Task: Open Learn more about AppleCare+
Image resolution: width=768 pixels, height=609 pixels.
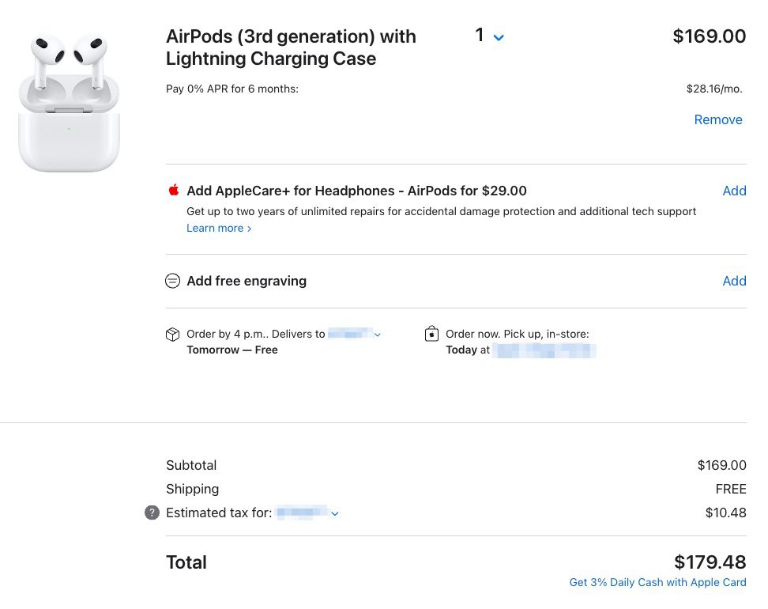Action: (x=214, y=228)
